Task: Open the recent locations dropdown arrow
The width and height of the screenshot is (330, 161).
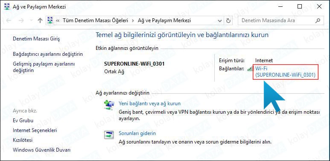Action: pyautogui.click(x=31, y=20)
